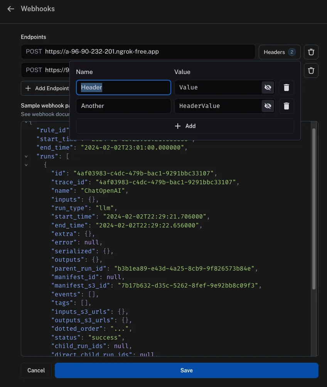The width and height of the screenshot is (327, 387).
Task: Click the "inputs": {} line
Action: pyautogui.click(x=75, y=199)
